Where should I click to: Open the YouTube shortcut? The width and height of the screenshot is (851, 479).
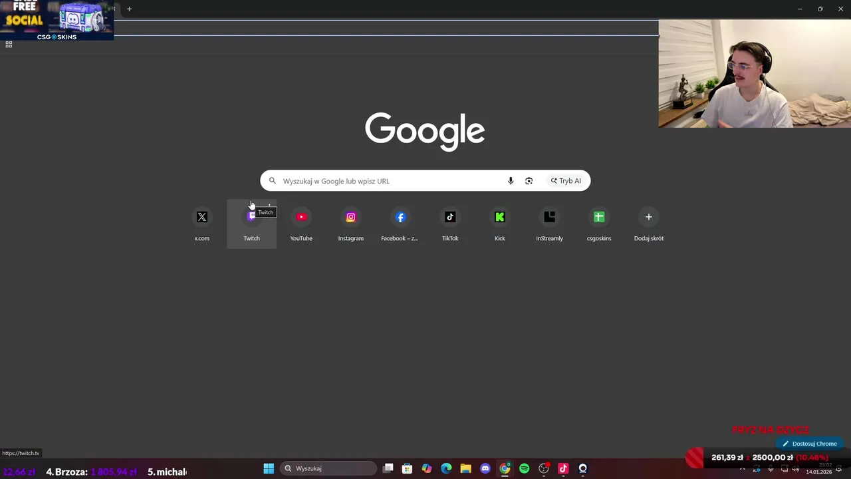[x=301, y=224]
